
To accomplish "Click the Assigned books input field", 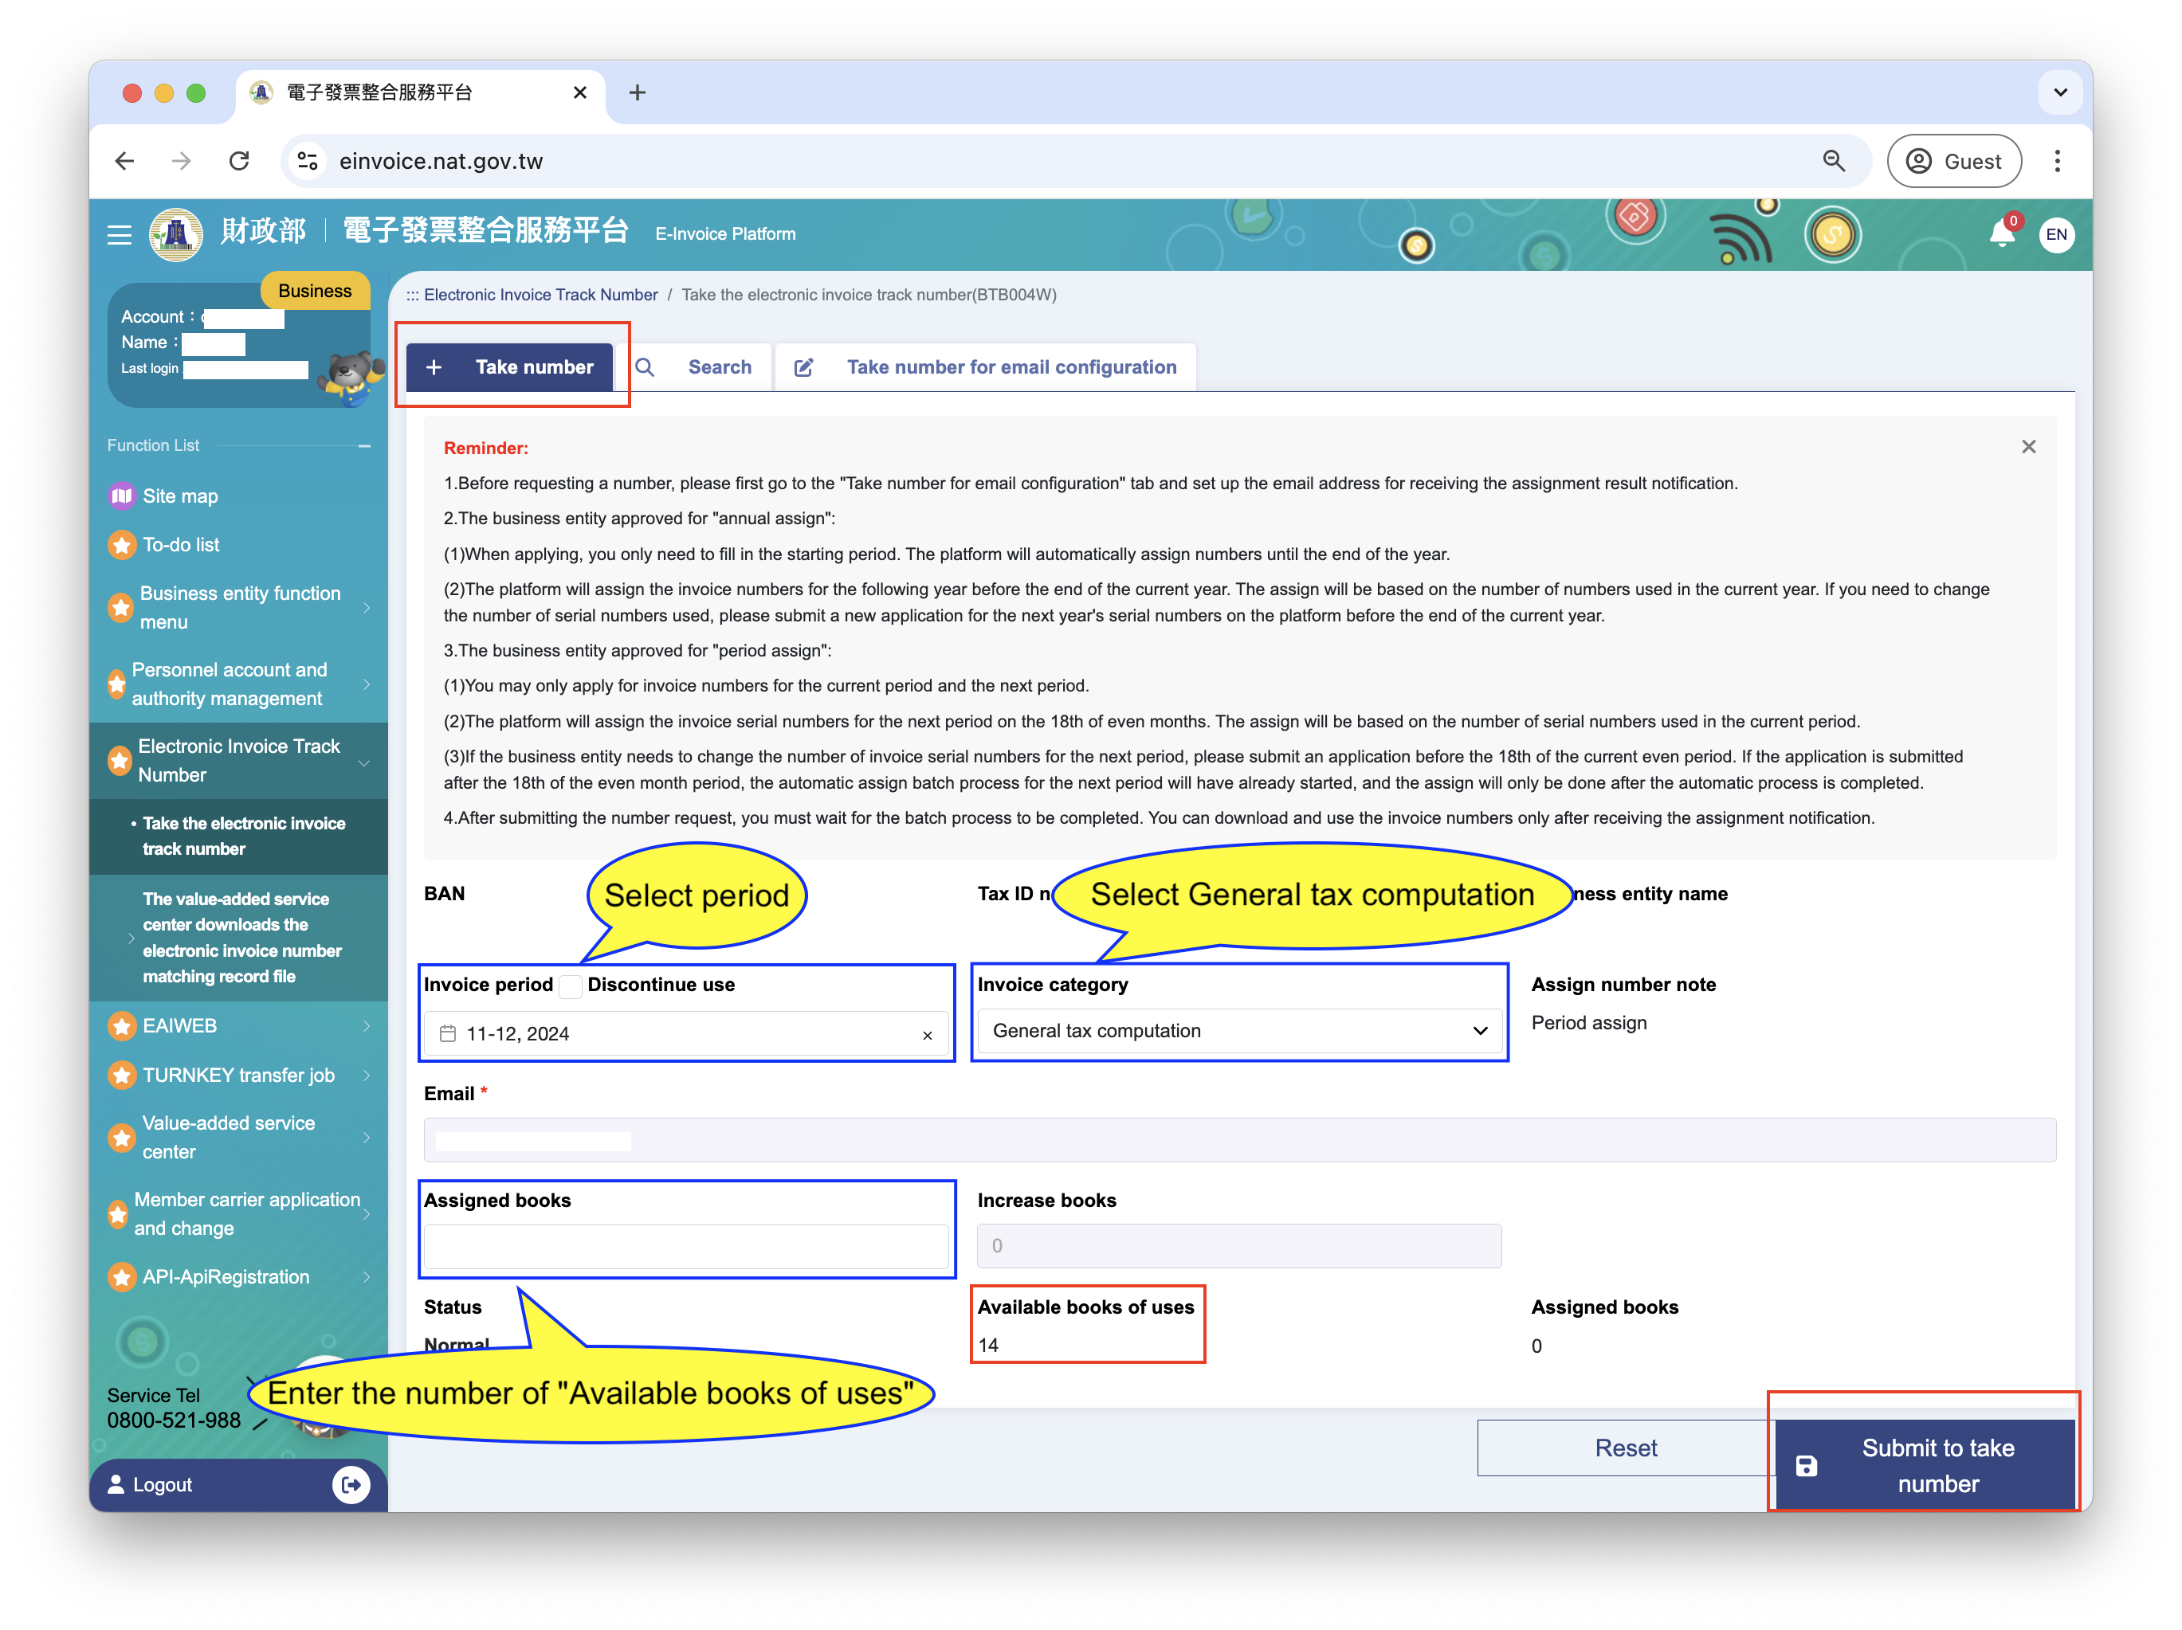I will click(x=687, y=1244).
